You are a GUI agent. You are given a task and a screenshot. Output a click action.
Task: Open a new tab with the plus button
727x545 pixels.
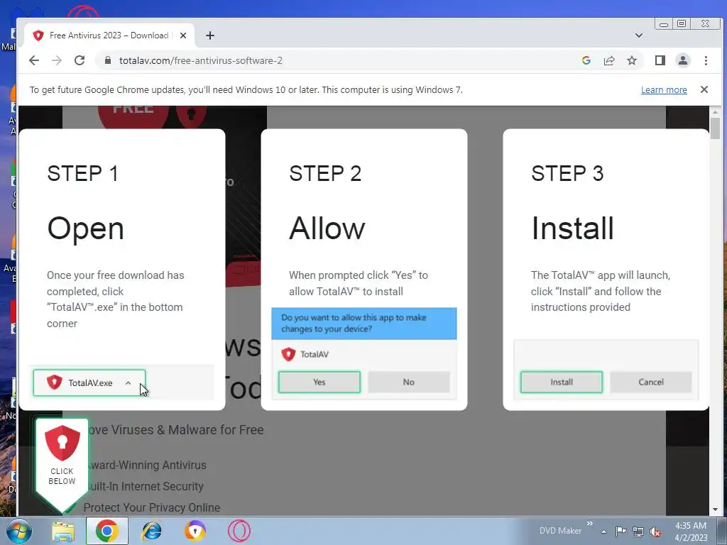point(210,35)
